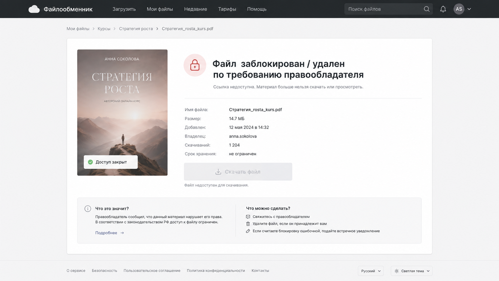Click the size value 14.7 МБ
This screenshot has height=281, width=499.
pyautogui.click(x=237, y=119)
